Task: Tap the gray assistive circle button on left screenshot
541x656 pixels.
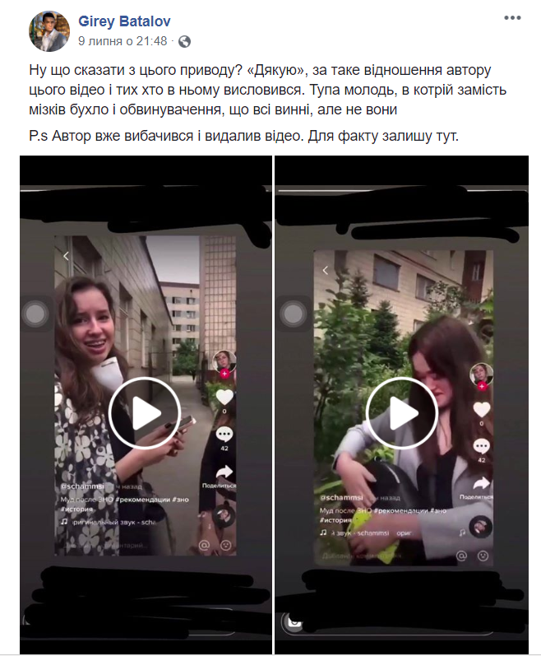Action: (35, 314)
